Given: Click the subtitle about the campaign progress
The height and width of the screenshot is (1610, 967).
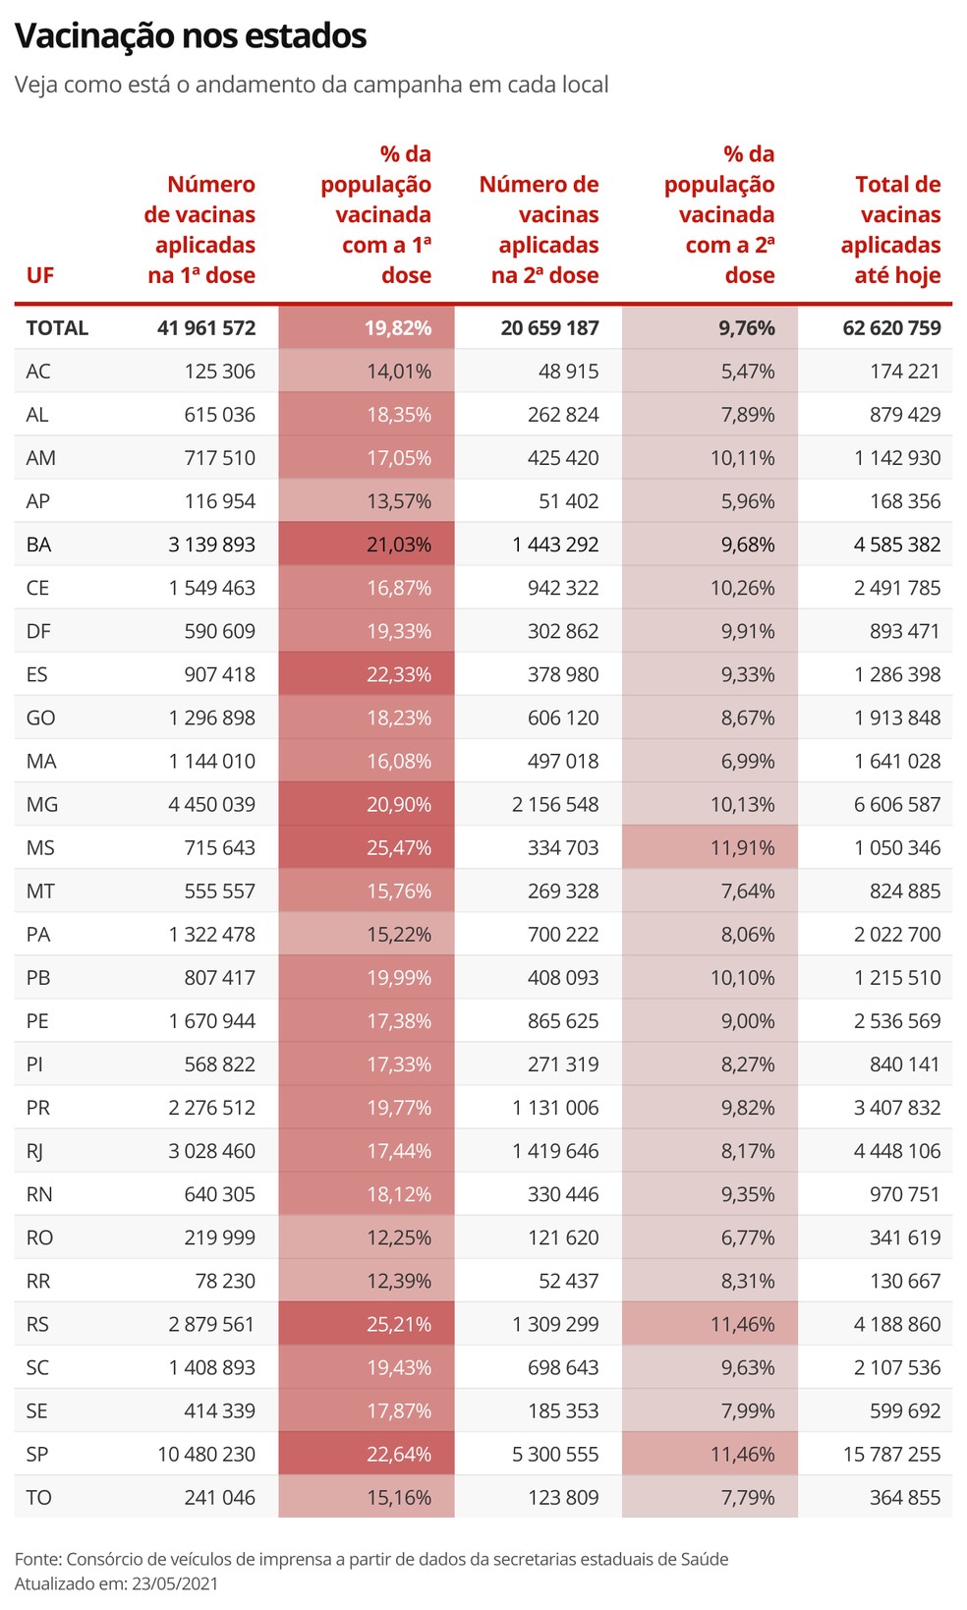Looking at the screenshot, I should 312,85.
